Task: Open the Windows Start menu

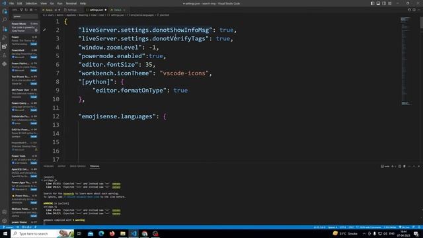Action: [5, 233]
